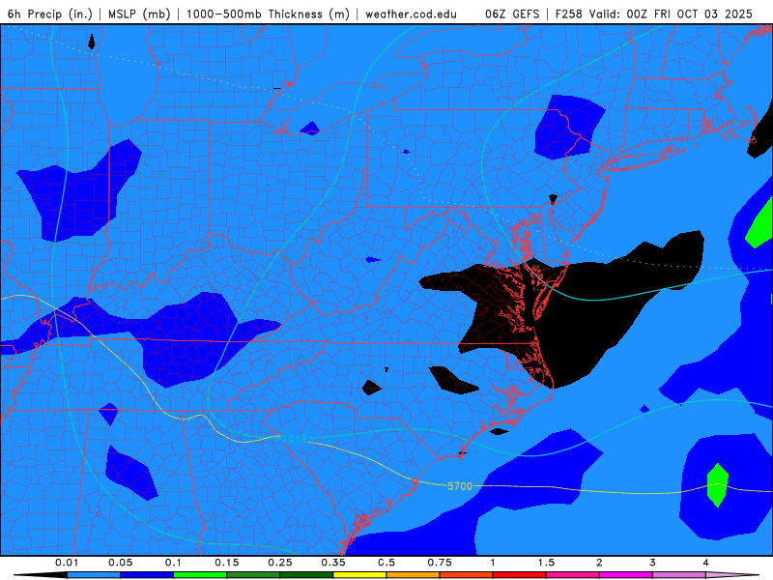The height and width of the screenshot is (580, 773).
Task: Click the 0.05 color bar tick label
Action: (x=120, y=563)
